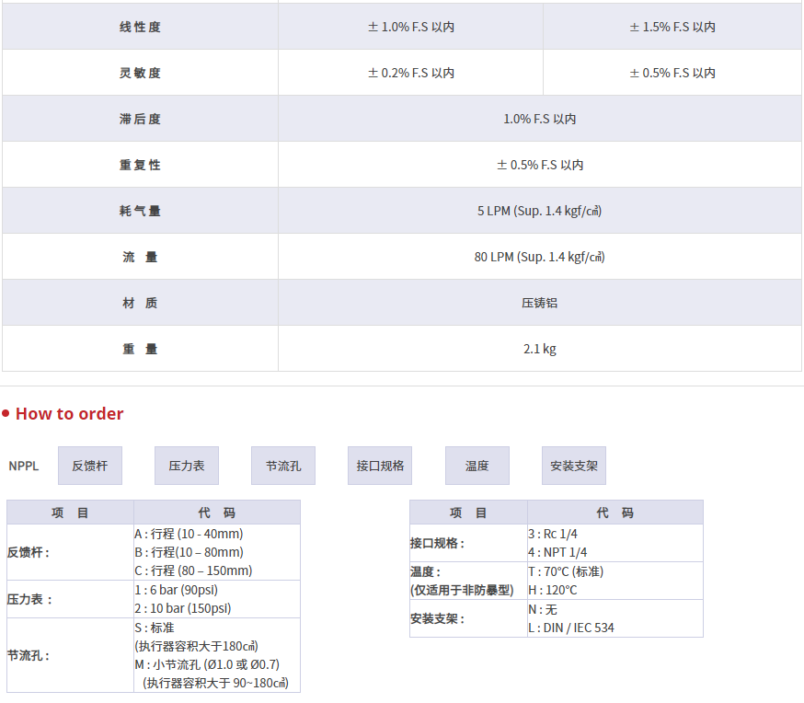Click the 压力表 order code box
The image size is (804, 703).
[187, 466]
